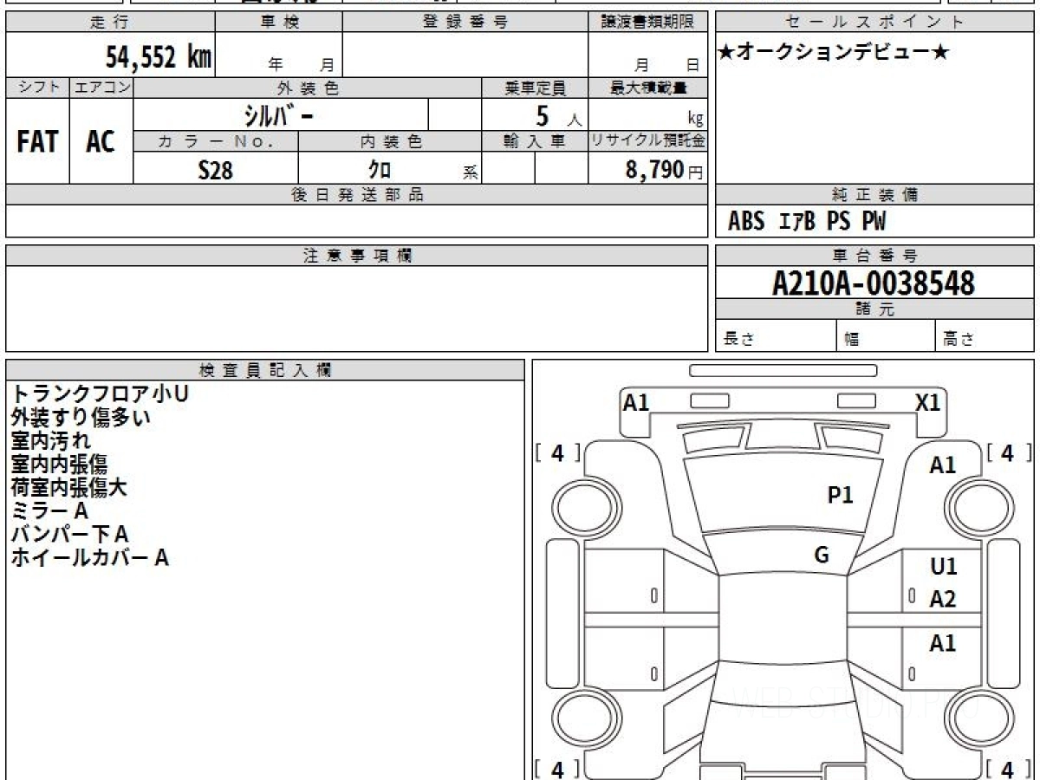This screenshot has height=780, width=1040.
Task: Click the 8,790円 recycle deposit value
Action: [665, 170]
